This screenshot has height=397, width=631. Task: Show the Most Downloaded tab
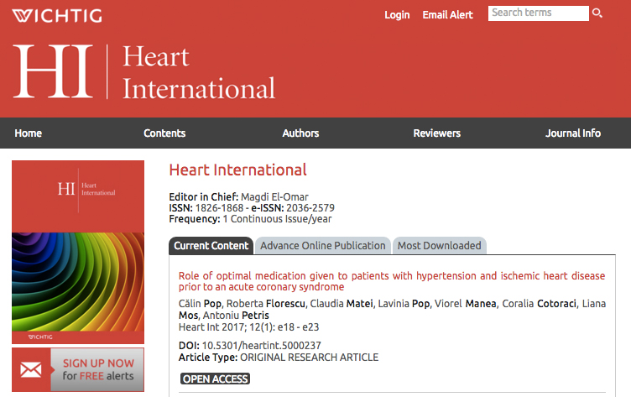coord(439,246)
